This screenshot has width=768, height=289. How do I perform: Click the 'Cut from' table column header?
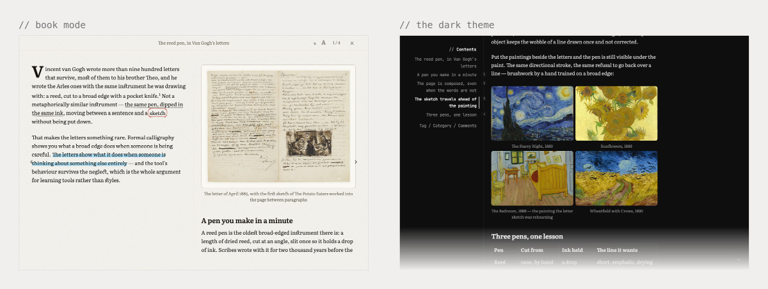coord(532,250)
